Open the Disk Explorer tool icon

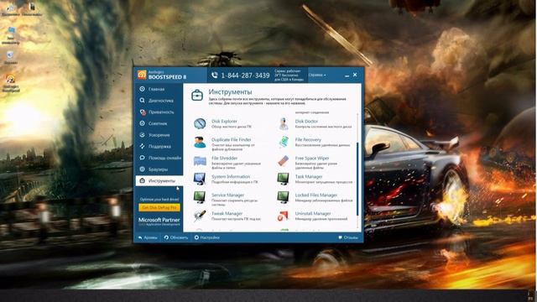200,123
